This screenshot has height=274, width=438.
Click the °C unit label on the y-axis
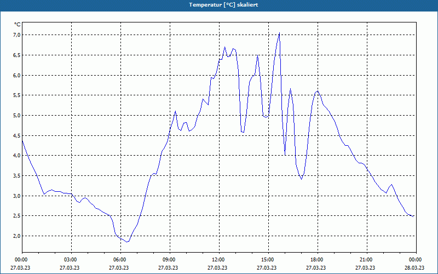point(18,25)
